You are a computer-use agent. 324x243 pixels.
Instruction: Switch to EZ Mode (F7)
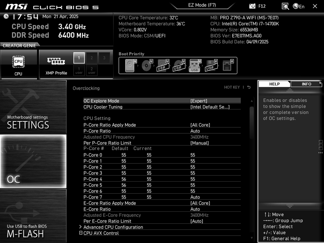pyautogui.click(x=202, y=5)
